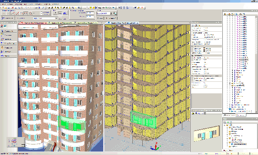Click the first icon in bottom-right library panel toolbar
Screen dimensions: 258x155
pyautogui.click(x=225, y=122)
